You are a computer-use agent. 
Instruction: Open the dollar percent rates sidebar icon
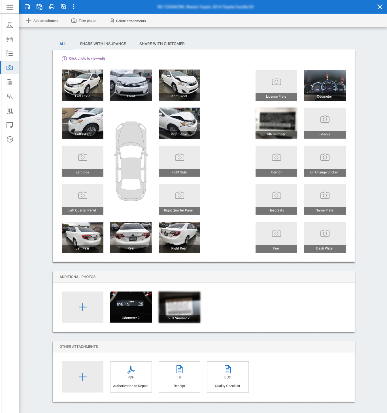[x=10, y=97]
